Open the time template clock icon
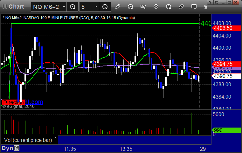The width and height of the screenshot is (242, 153). coord(105,7)
